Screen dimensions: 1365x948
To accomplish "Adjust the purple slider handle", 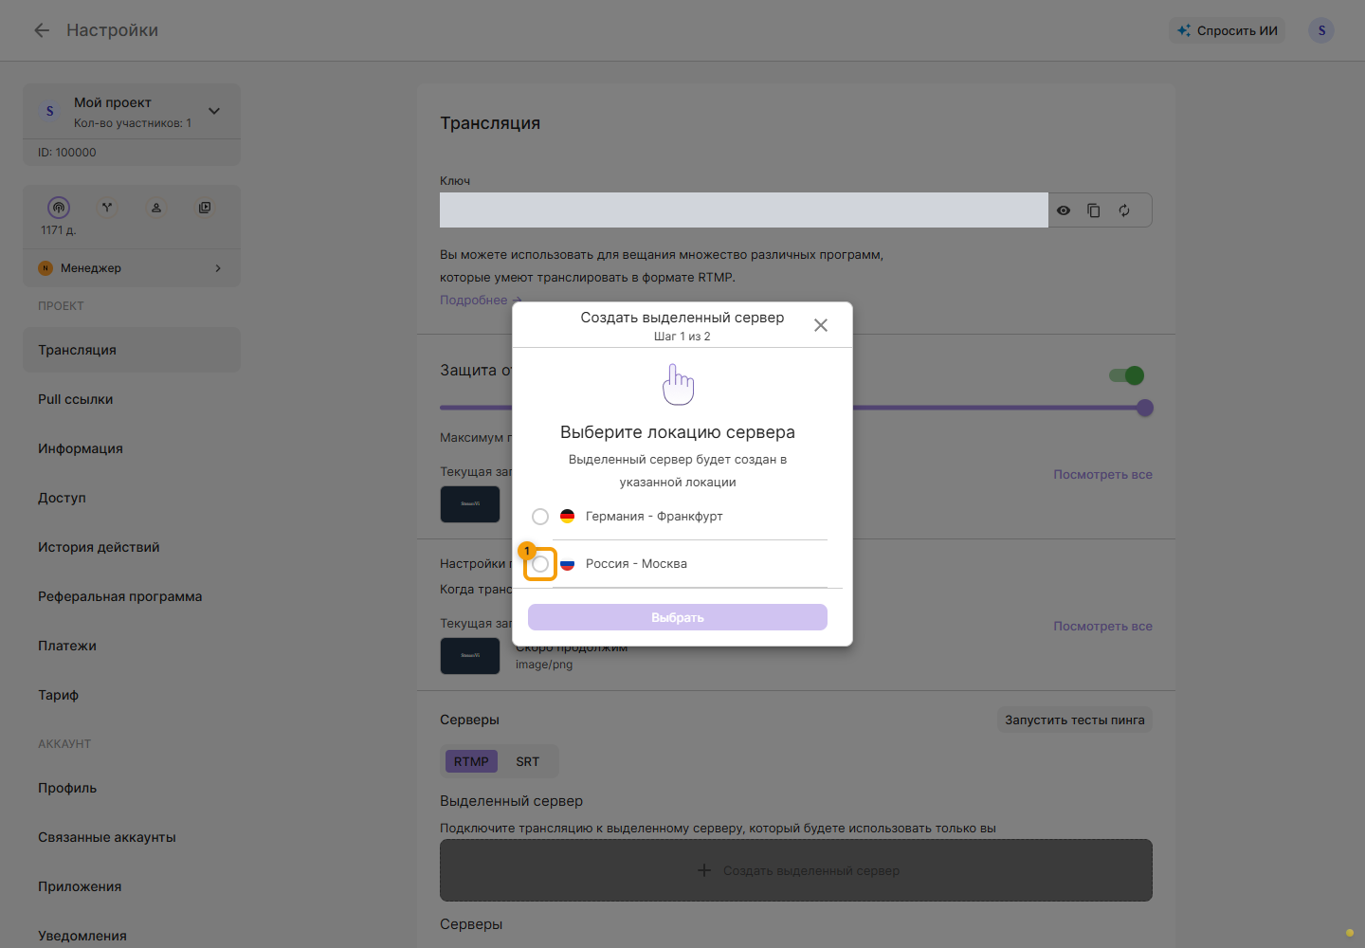I will 1145,408.
